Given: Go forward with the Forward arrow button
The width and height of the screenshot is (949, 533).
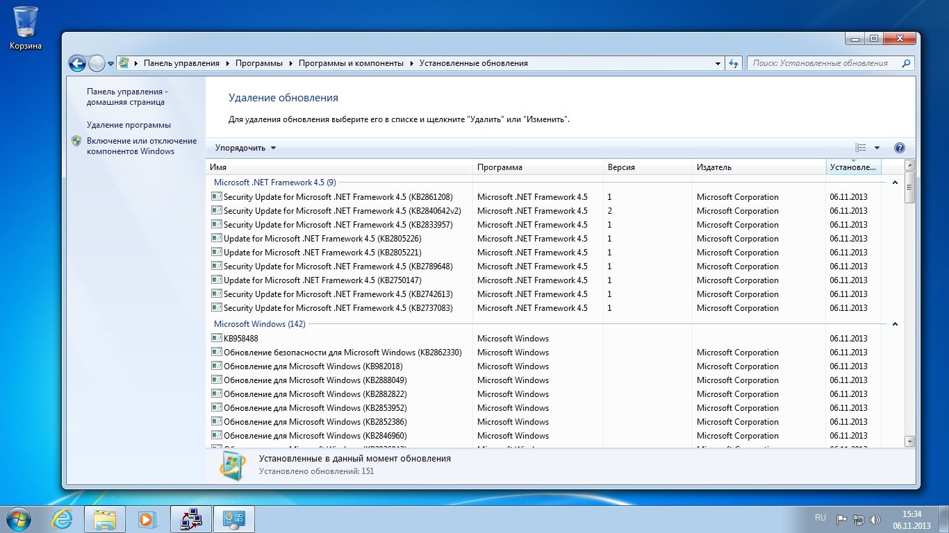Looking at the screenshot, I should tap(97, 63).
